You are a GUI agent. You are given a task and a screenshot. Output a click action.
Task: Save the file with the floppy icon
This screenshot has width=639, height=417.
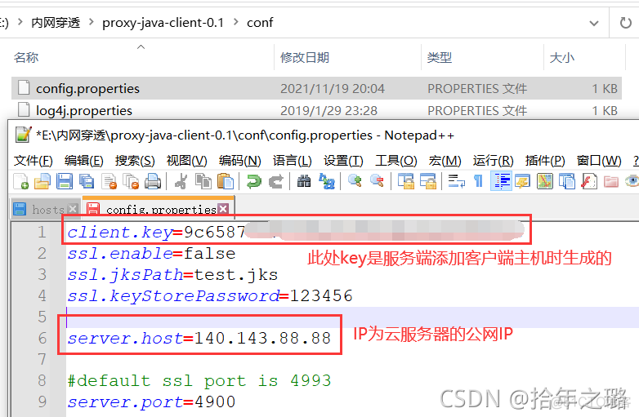pyautogui.click(x=65, y=181)
